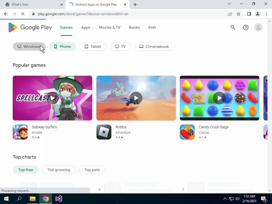The image size is (272, 204).
Task: Switch to Movies & TV section
Action: coord(109,27)
